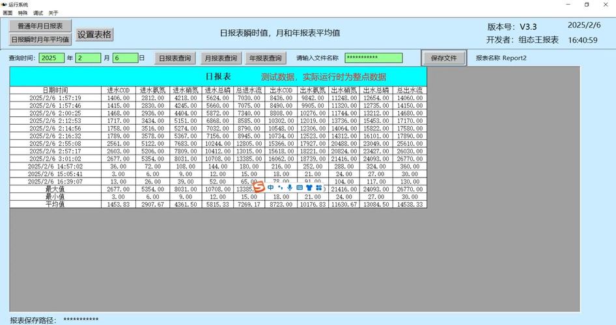The image size is (616, 325).
Task: Select the 进水氨氮 column header
Action: click(x=153, y=90)
